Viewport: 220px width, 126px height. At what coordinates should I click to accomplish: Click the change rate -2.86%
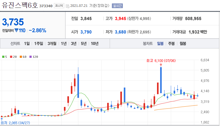coord(38,30)
